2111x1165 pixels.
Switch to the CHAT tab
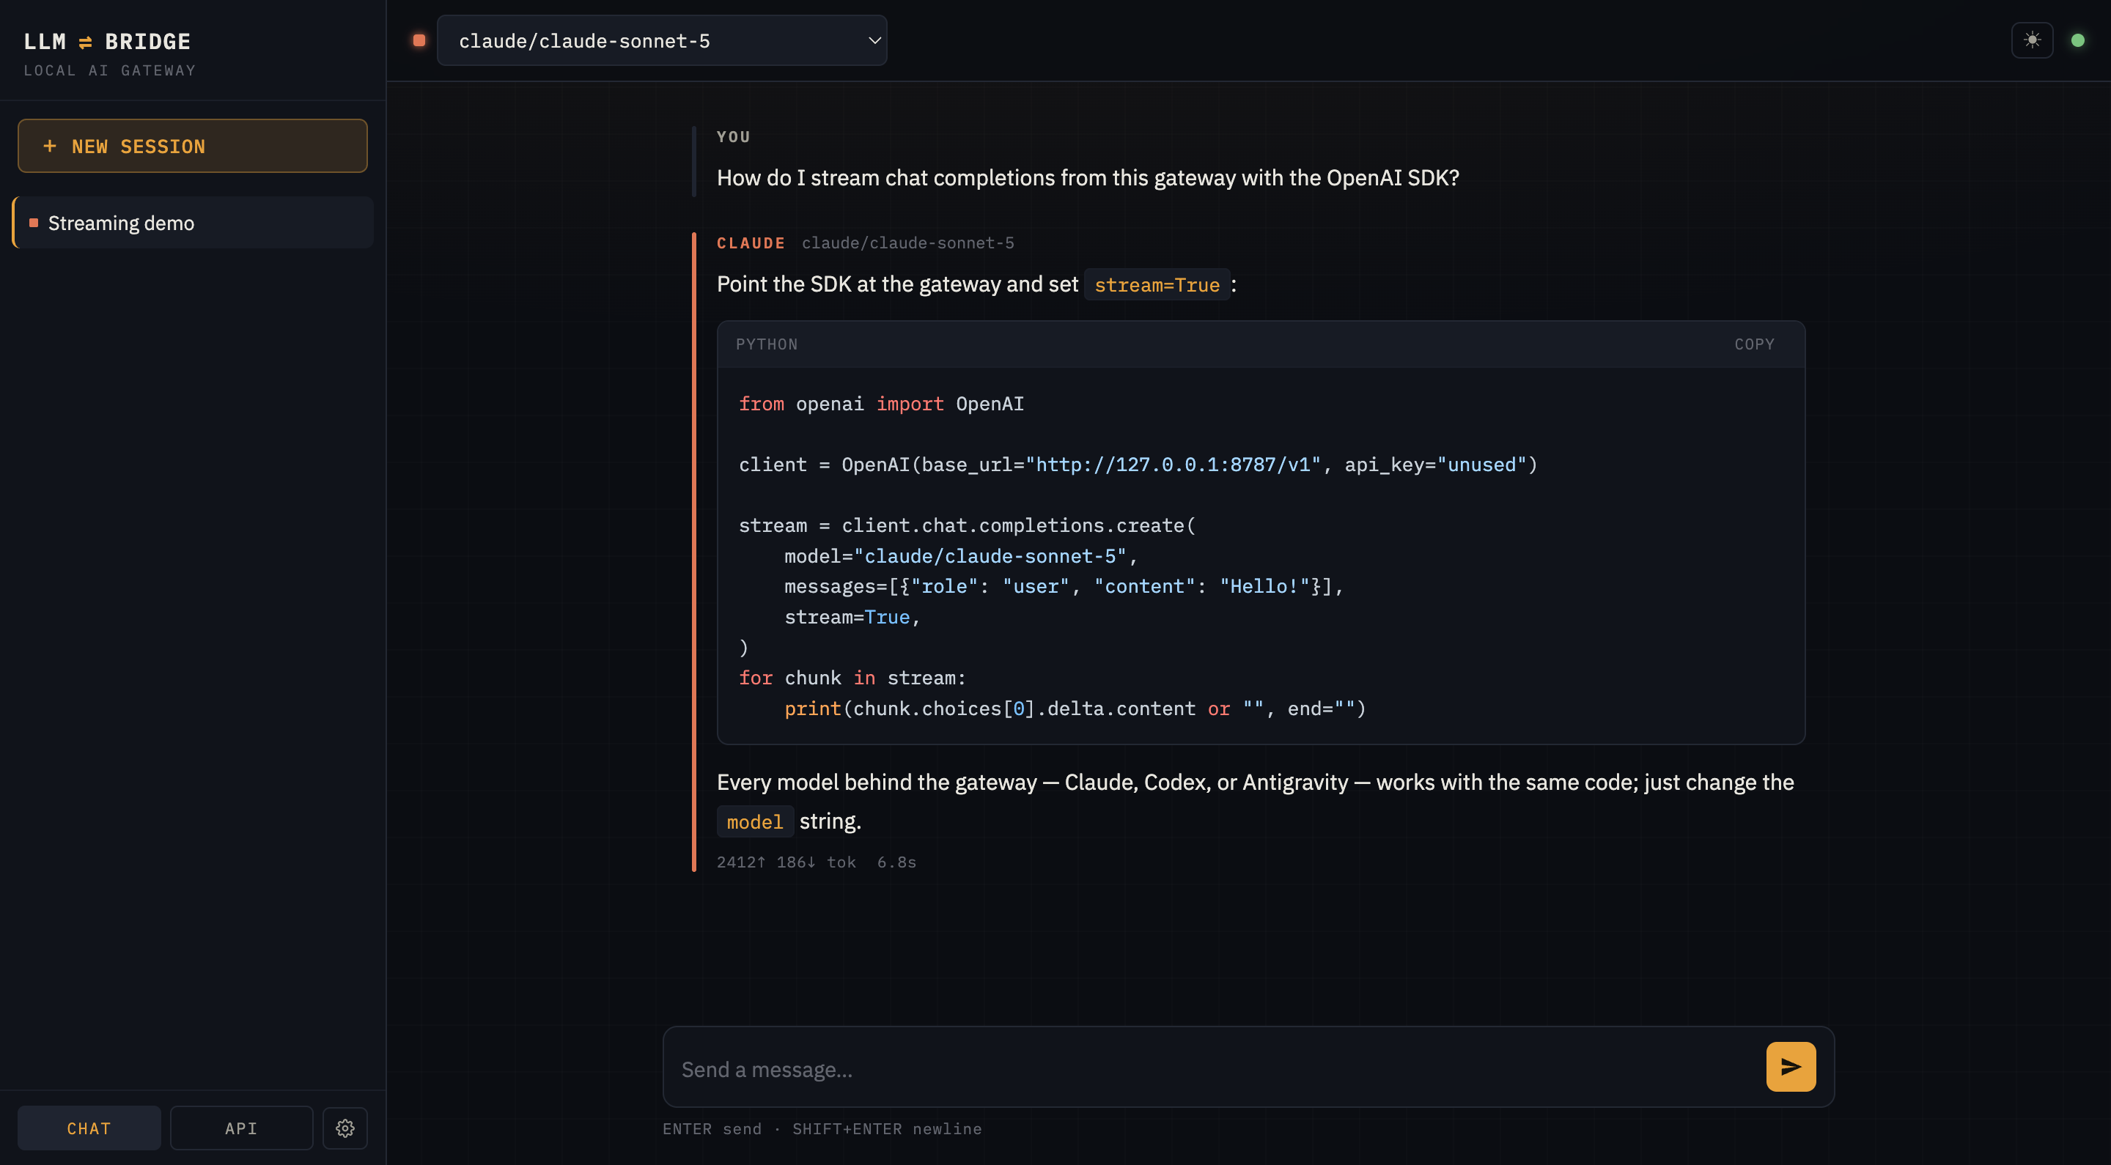(89, 1128)
